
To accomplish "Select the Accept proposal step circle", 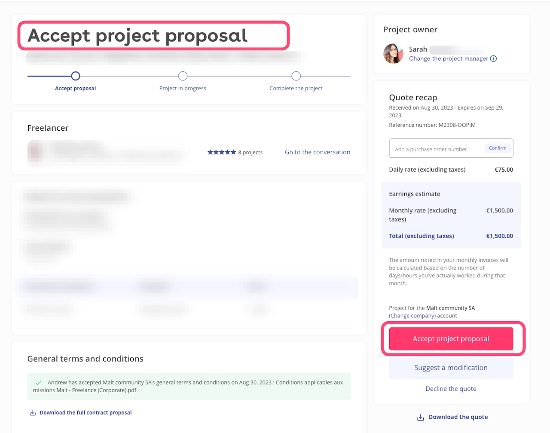I will 76,76.
